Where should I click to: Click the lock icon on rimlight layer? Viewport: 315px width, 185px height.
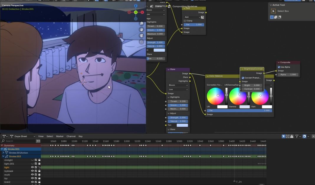tap(39, 160)
